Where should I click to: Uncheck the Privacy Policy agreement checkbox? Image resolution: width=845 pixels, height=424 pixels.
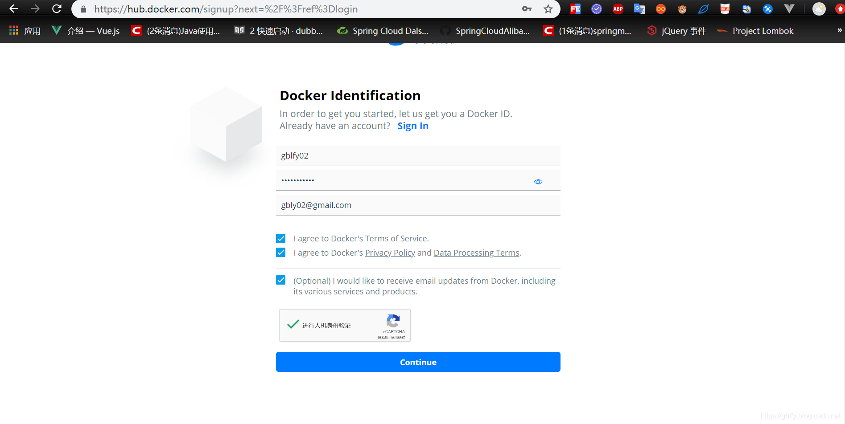point(281,253)
